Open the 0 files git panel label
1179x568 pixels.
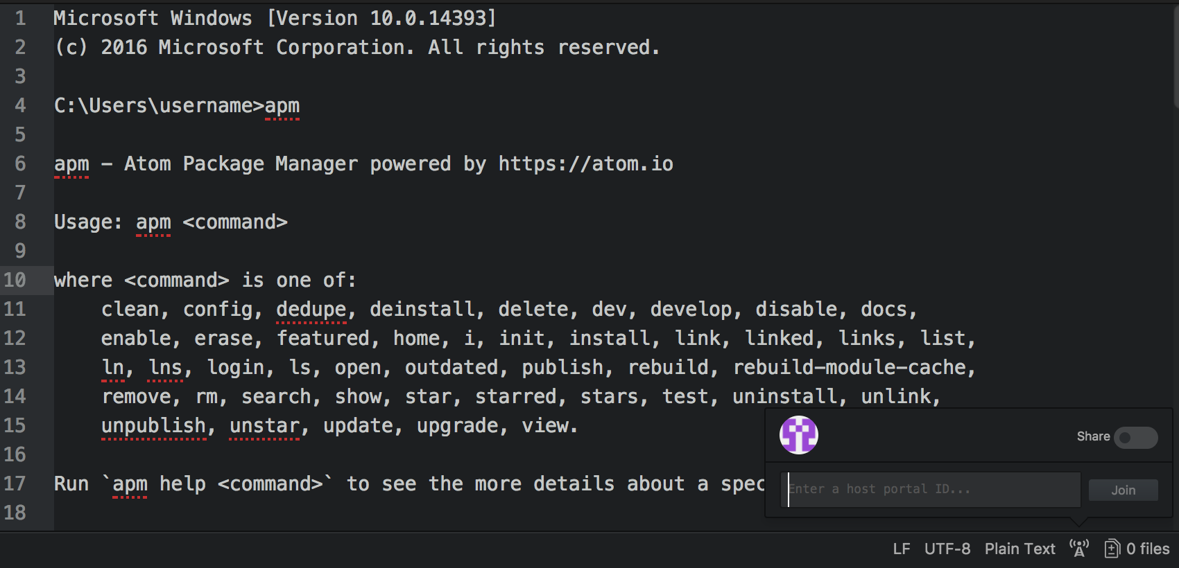(1148, 549)
